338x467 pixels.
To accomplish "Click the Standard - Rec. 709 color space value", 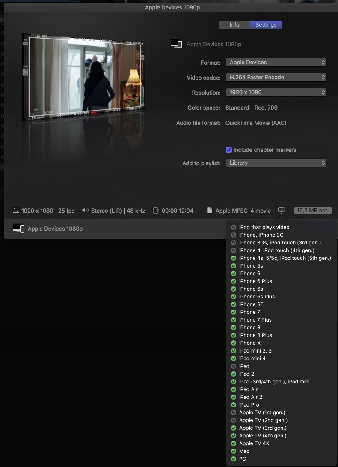I will [252, 108].
